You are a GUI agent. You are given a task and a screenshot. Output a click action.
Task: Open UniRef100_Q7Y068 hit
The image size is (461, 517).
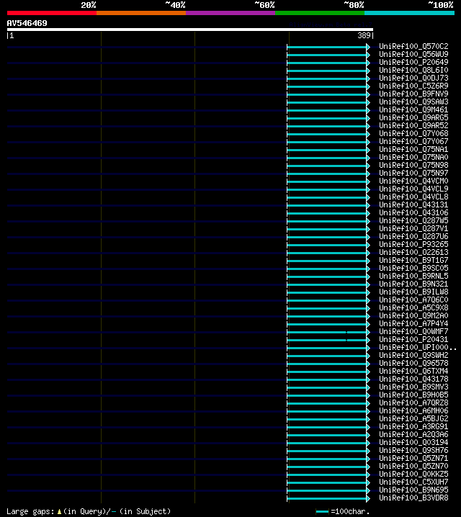(x=413, y=133)
